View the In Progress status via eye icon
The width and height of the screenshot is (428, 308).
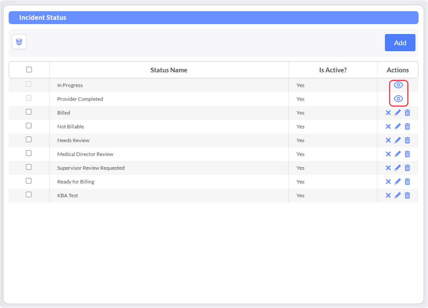[398, 85]
